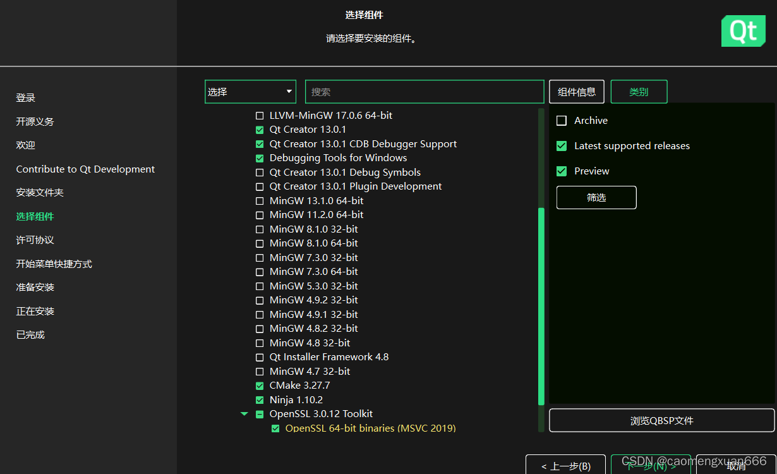Enable the Archive checkbox
The image size is (777, 474).
coord(562,121)
